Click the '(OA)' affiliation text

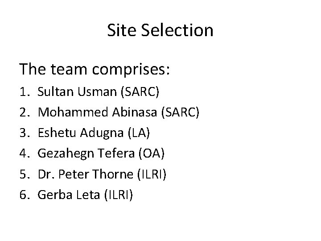click(152, 154)
